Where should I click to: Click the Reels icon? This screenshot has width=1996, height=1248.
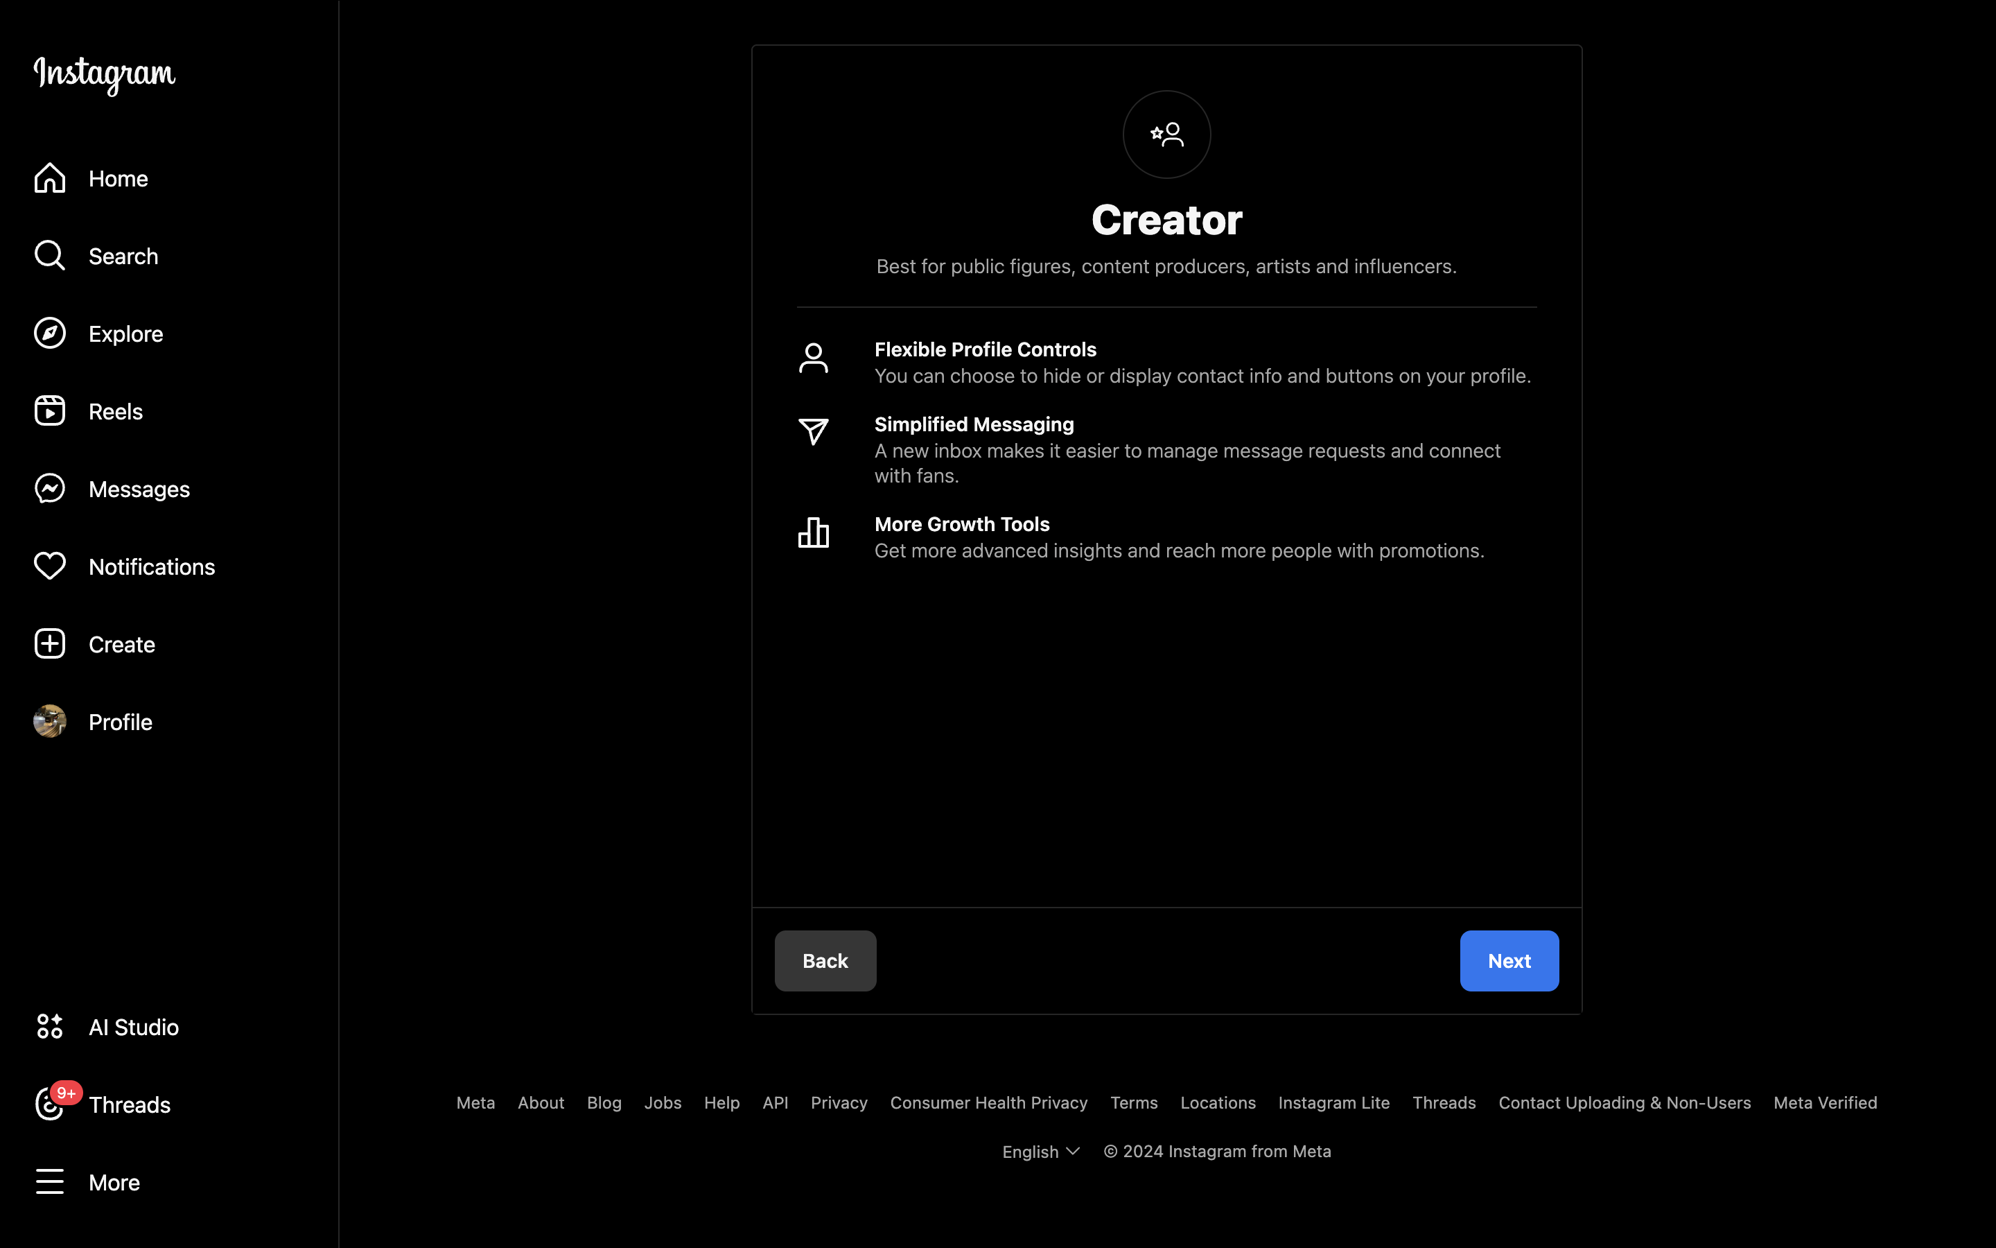(49, 411)
